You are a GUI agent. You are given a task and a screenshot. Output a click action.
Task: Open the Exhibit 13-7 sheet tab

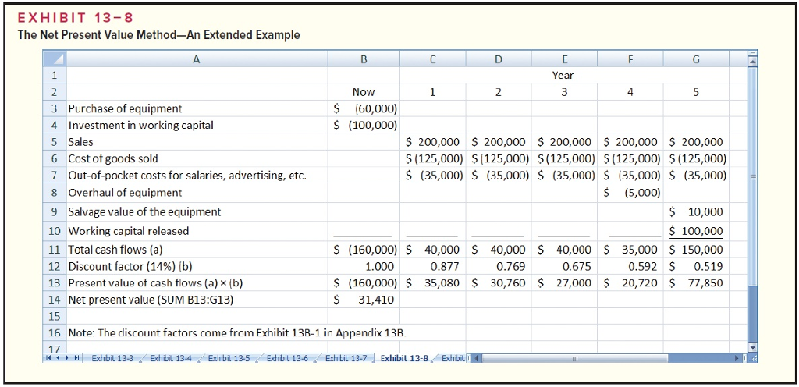click(x=346, y=358)
